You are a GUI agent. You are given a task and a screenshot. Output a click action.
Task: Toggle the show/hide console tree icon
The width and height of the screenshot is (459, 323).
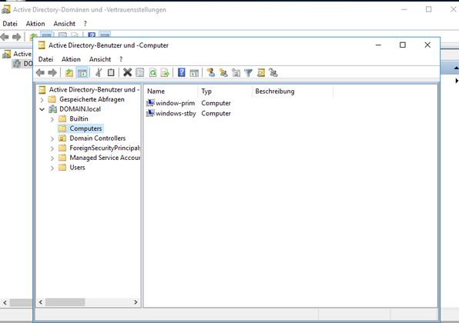point(82,72)
